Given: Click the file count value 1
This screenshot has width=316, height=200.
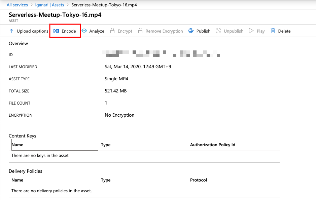Looking at the screenshot, I should tap(106, 103).
